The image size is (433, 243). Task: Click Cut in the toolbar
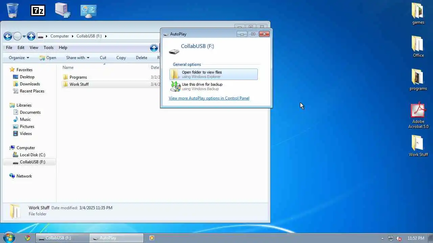click(103, 58)
